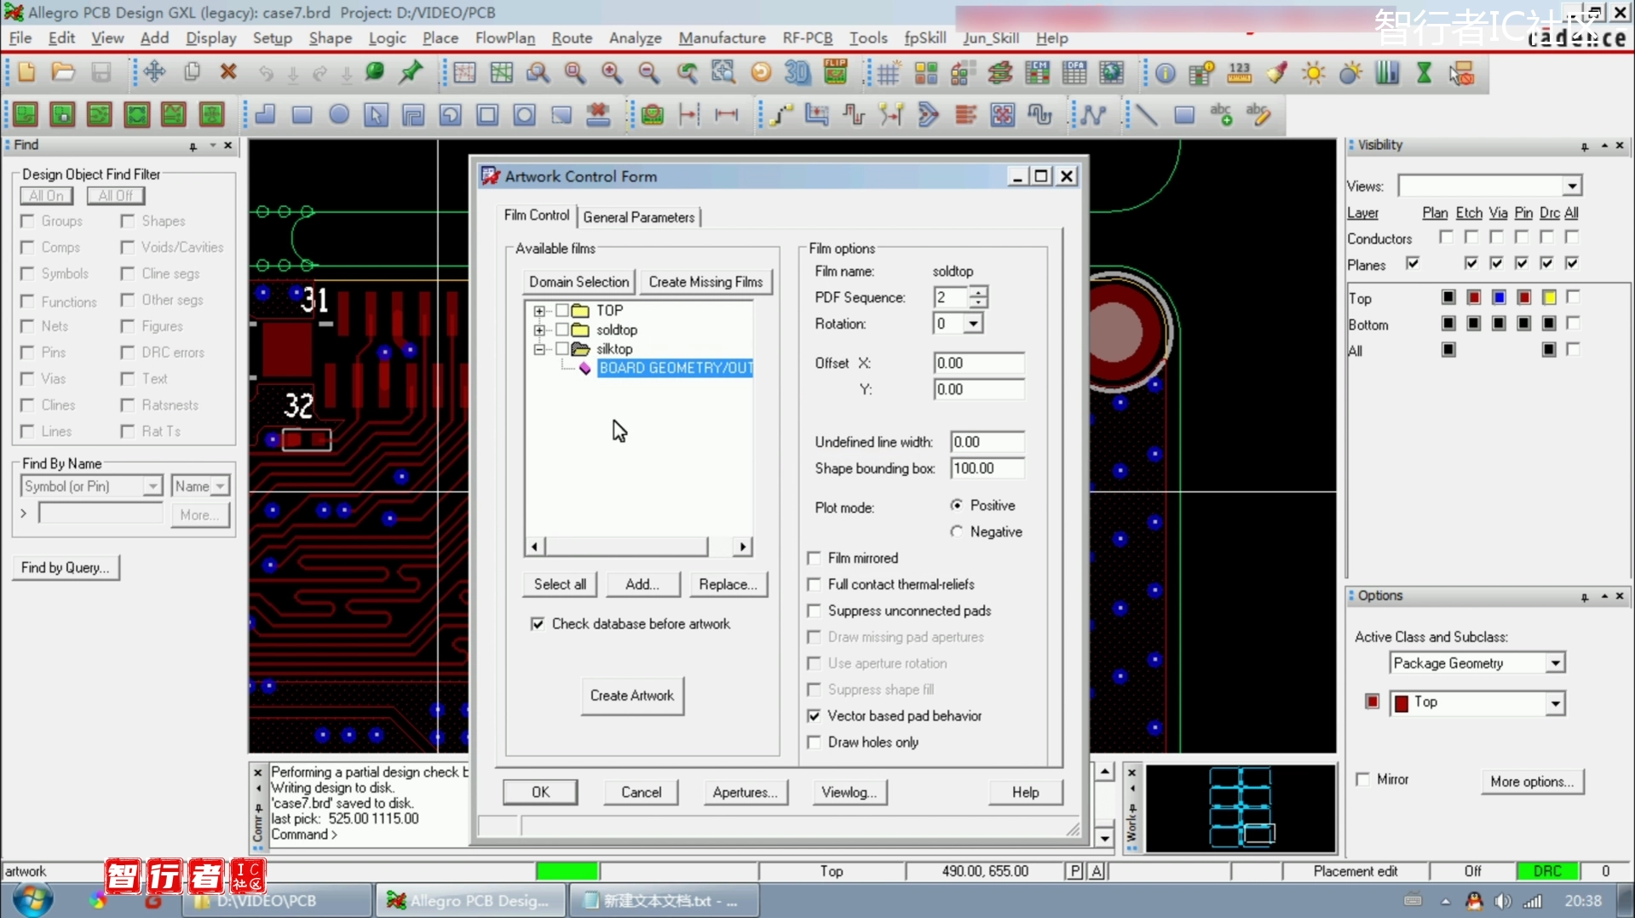Click the New file icon
The height and width of the screenshot is (918, 1635).
[26, 72]
